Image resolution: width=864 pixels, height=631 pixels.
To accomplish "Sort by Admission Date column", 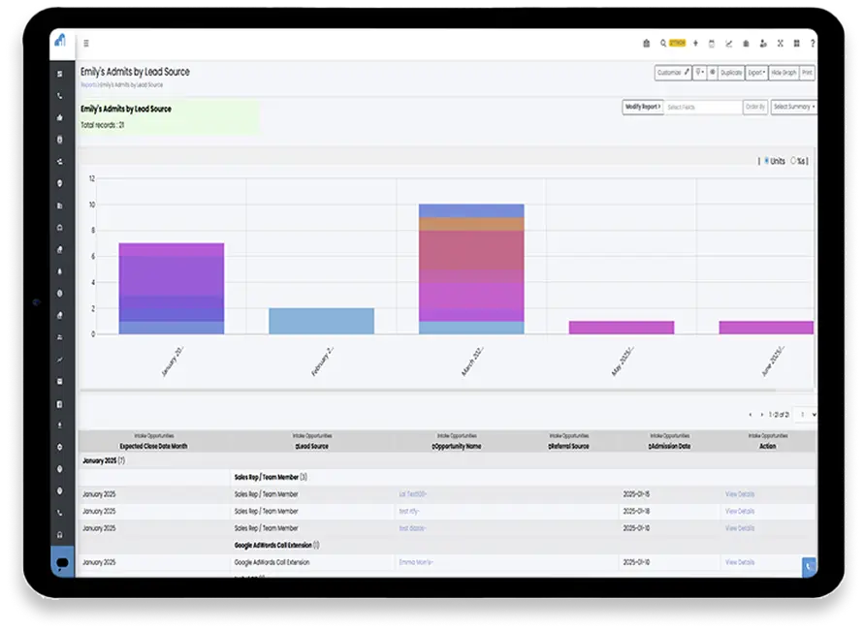I will 669,446.
